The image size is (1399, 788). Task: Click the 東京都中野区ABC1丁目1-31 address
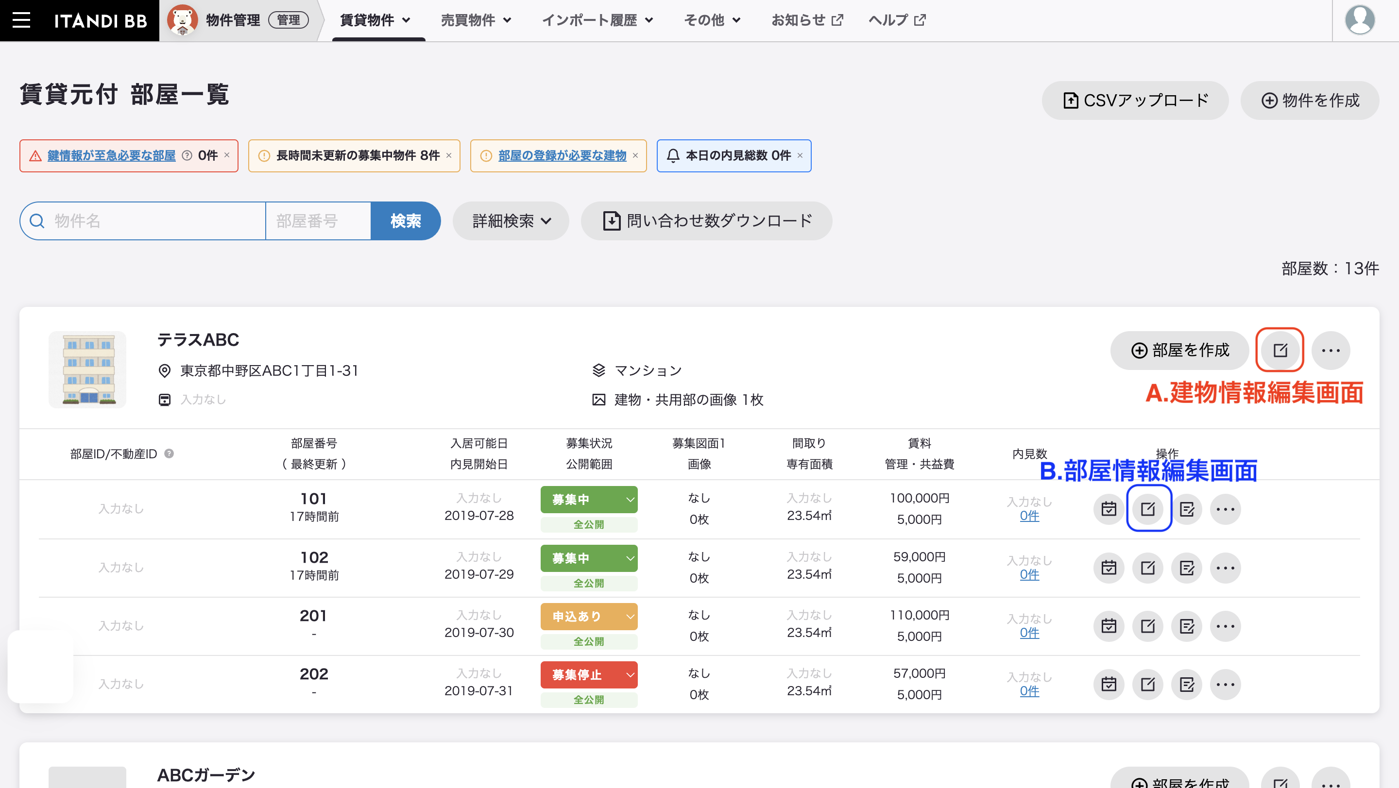[x=269, y=370]
